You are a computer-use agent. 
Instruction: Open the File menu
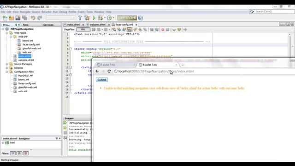[x=3, y=12]
